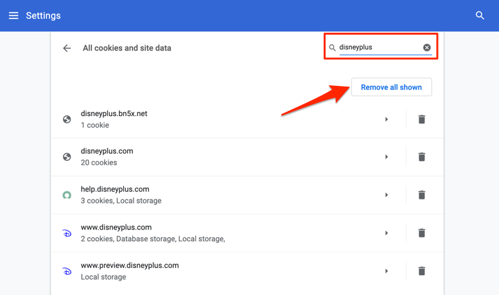The width and height of the screenshot is (499, 295).
Task: Focus the cookie search field
Action: click(380, 47)
